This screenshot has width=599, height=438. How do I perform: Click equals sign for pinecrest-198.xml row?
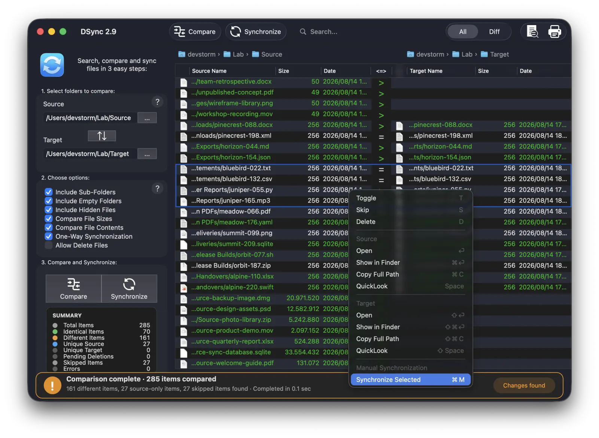point(381,137)
